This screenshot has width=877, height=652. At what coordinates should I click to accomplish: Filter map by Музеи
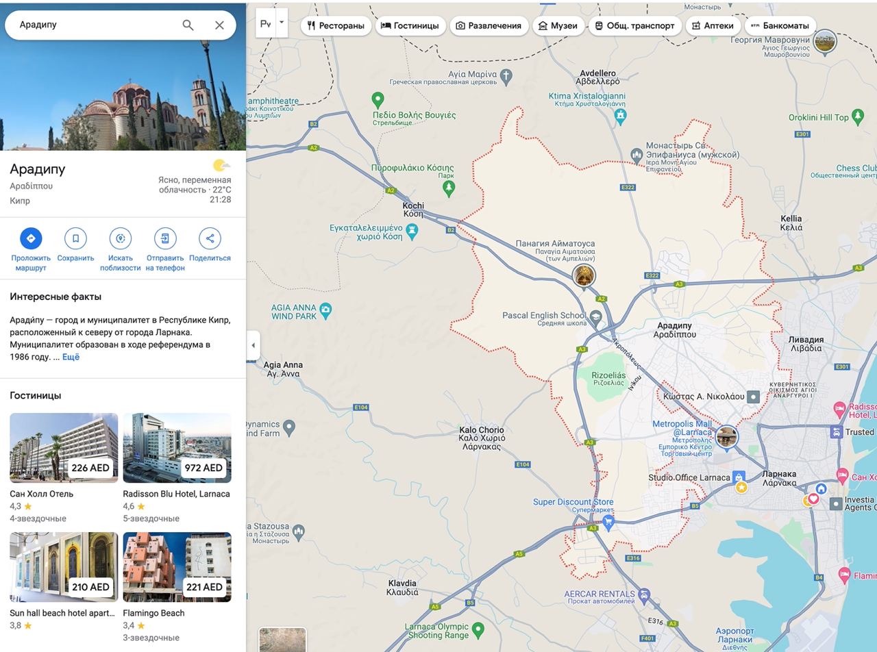coord(558,25)
